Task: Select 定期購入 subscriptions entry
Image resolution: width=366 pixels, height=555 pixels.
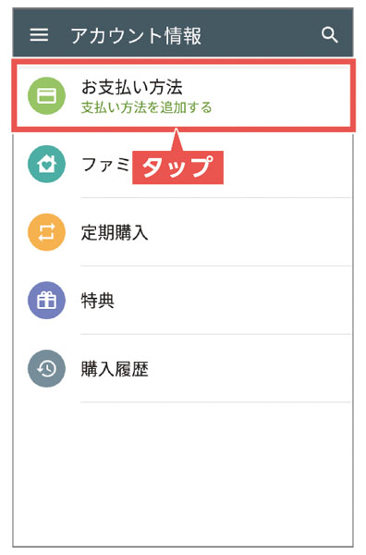Action: (x=115, y=232)
